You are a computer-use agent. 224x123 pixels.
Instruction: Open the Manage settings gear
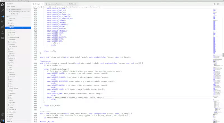[x=2, y=120]
